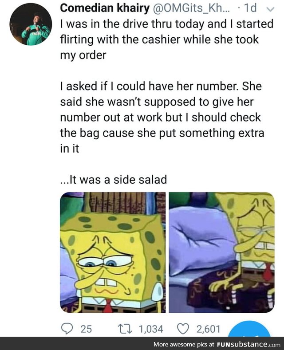Click the 1,034 retweets count
The image size is (284, 350).
point(151,329)
